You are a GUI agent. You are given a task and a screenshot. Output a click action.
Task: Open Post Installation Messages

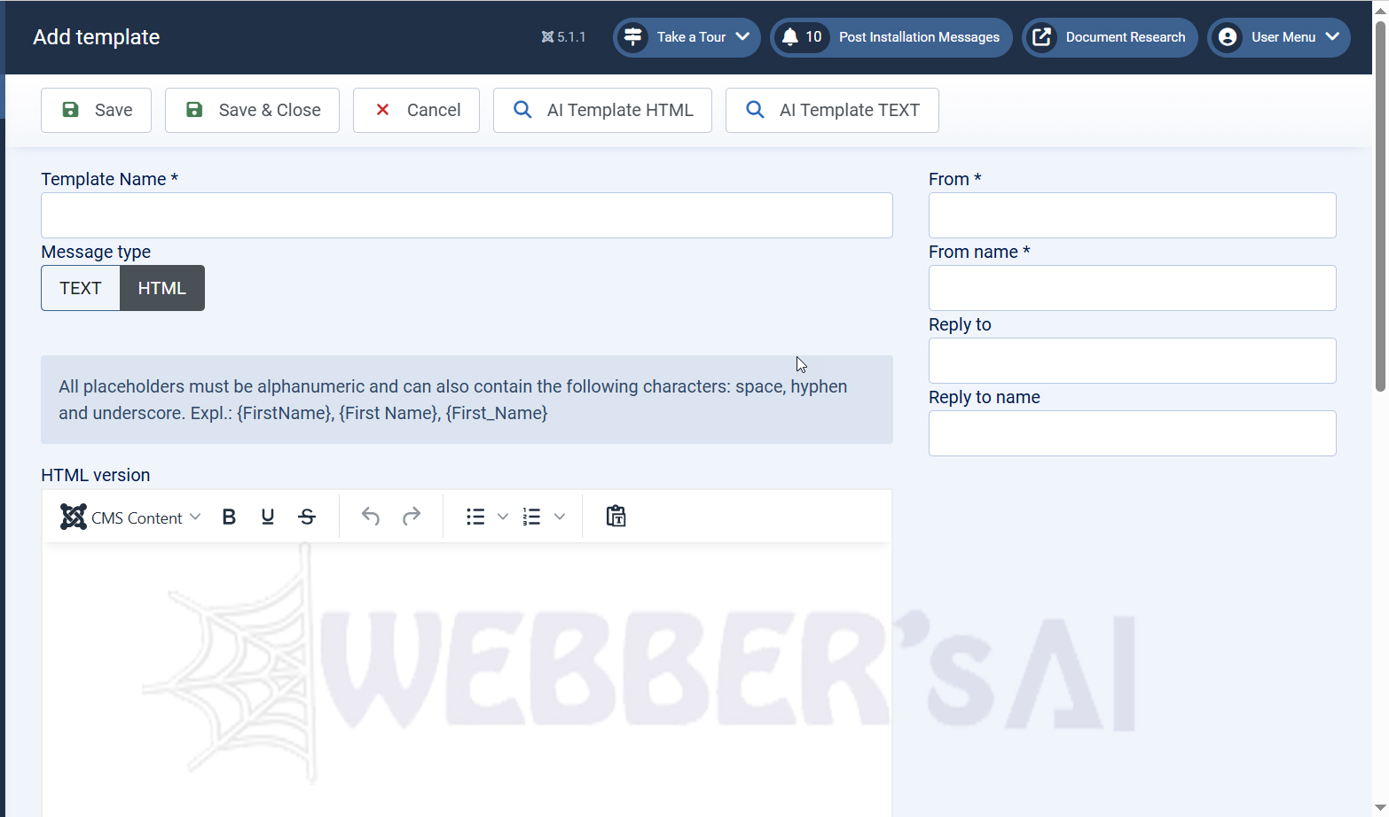tap(891, 37)
